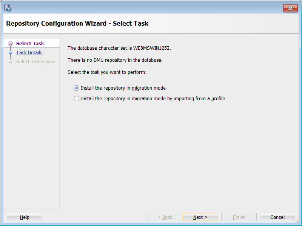Select the plain migration mode radio button
The width and height of the screenshot is (302, 226).
click(x=77, y=88)
